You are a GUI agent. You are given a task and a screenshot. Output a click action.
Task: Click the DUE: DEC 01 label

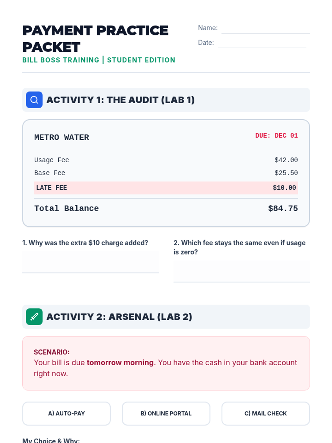[276, 136]
